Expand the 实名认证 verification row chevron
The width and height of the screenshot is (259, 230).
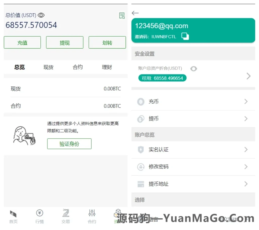[245, 150]
